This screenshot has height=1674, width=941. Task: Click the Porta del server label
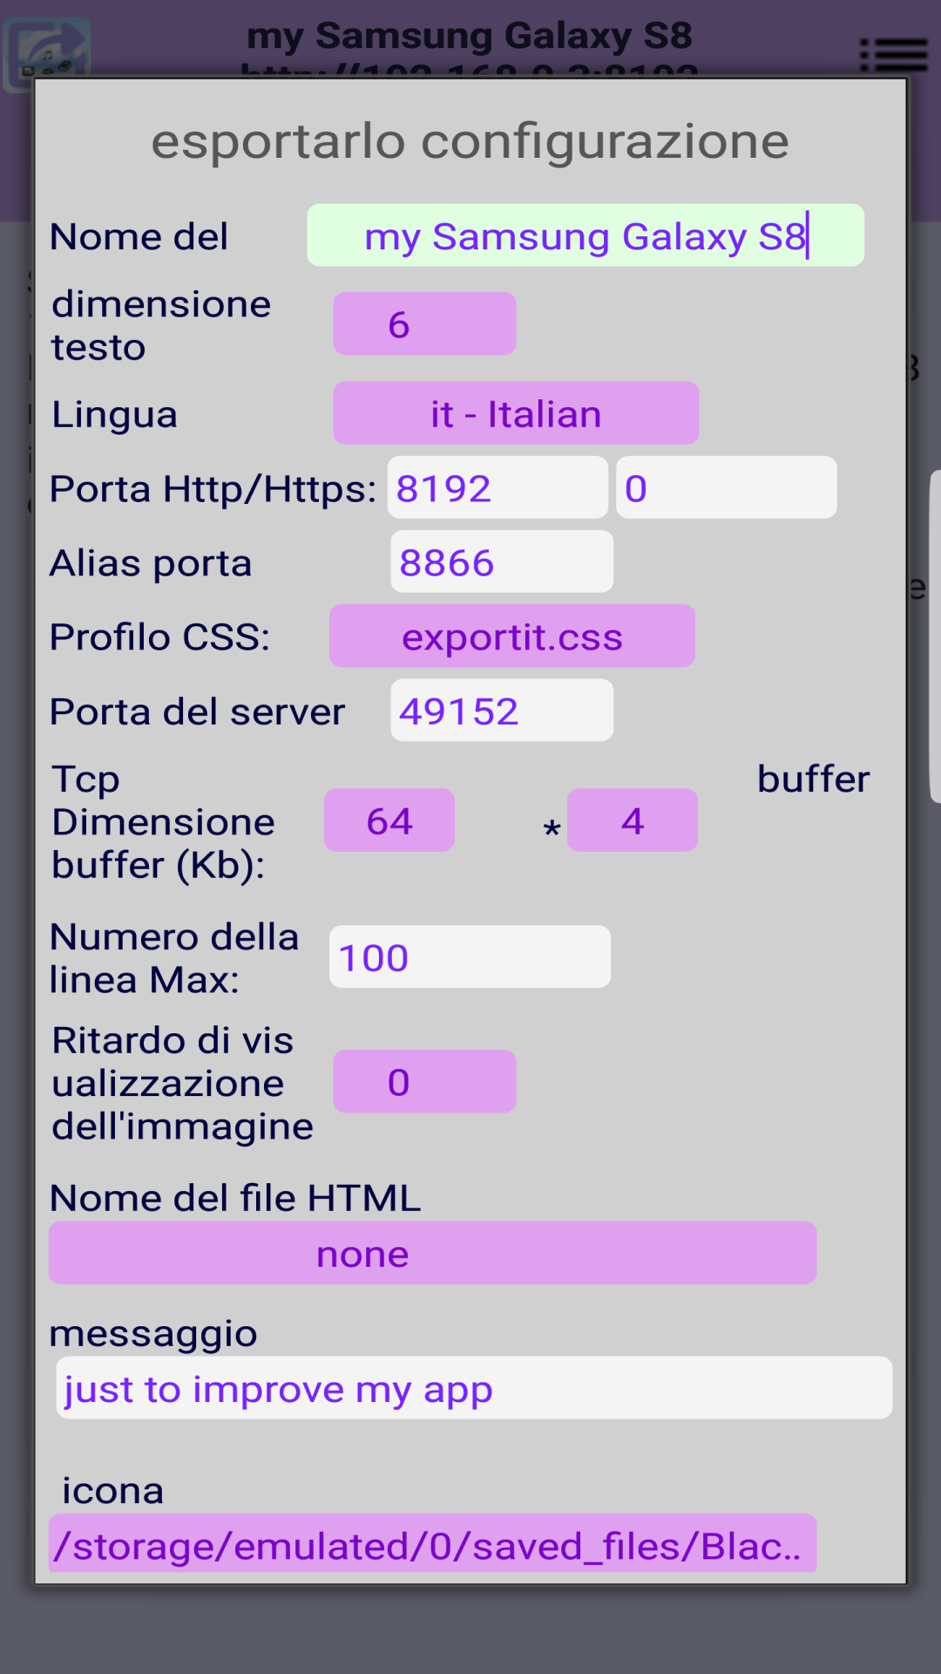click(x=198, y=712)
